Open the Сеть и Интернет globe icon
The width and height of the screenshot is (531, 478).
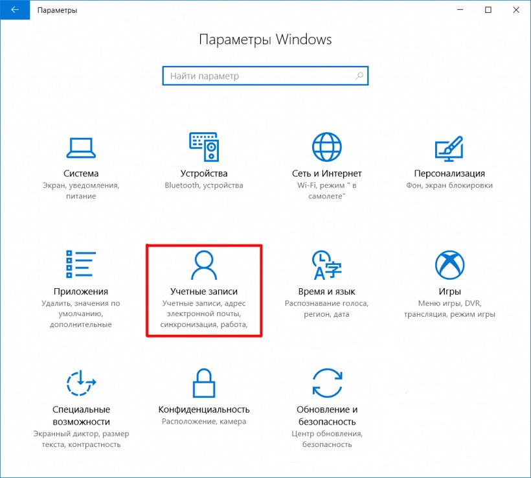click(327, 146)
